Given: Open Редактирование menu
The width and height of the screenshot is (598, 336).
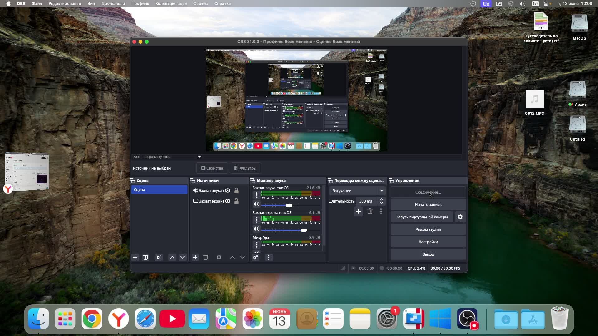Looking at the screenshot, I should pos(65,3).
